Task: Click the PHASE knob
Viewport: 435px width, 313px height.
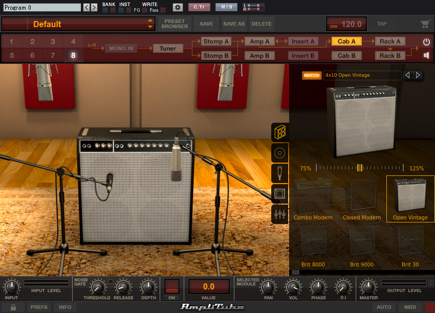Action: click(318, 287)
